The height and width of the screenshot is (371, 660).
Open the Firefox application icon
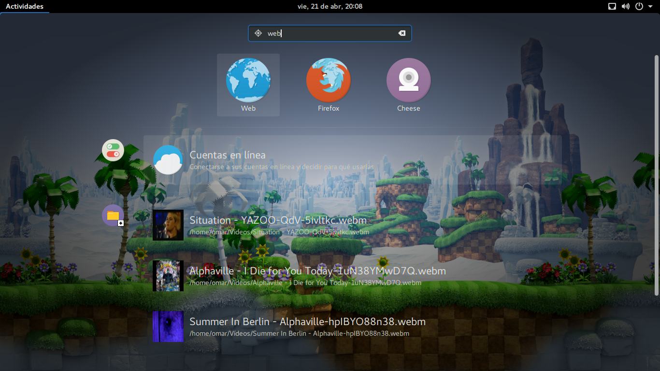[x=329, y=80]
